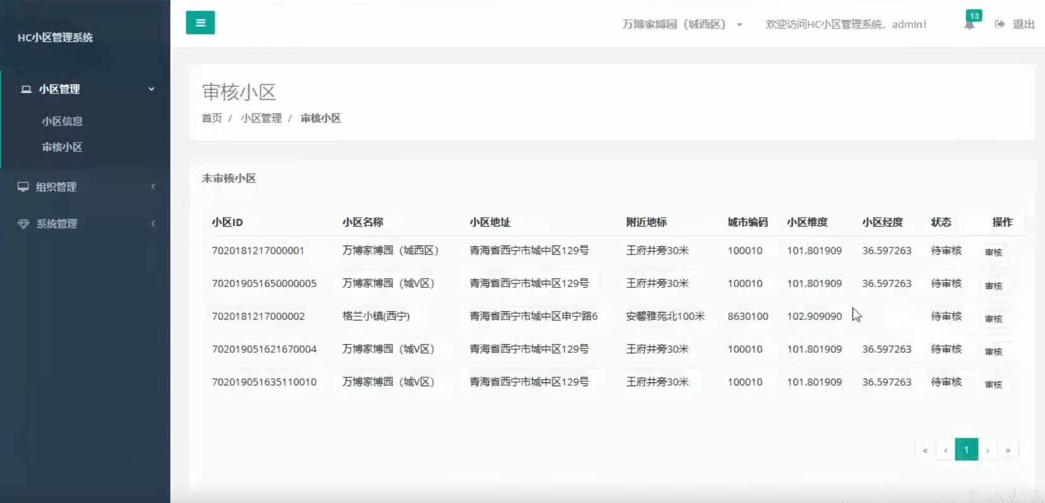Collapse the 小区管理 sidebar chevron
Image resolution: width=1045 pixels, height=503 pixels.
point(152,89)
